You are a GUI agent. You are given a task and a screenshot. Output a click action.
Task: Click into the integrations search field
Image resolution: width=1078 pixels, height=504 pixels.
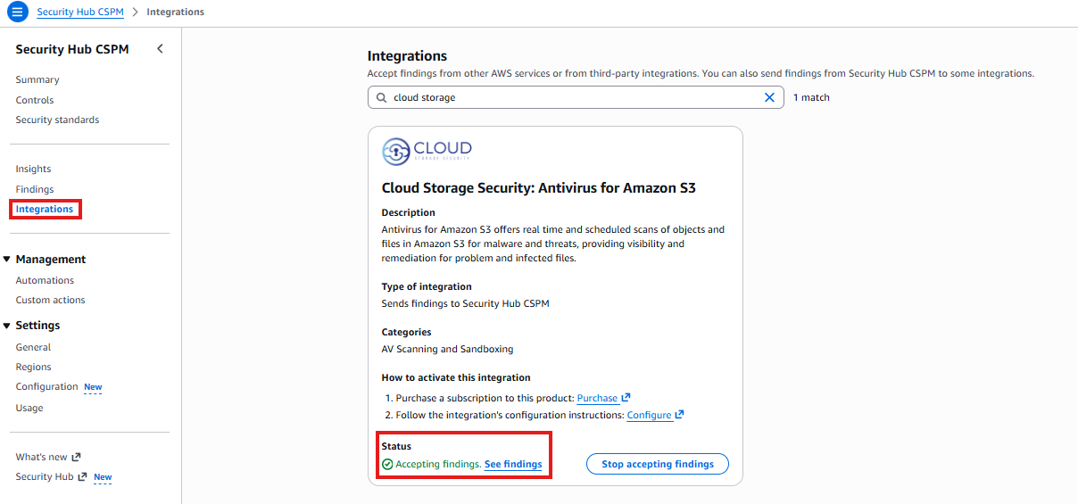coord(571,97)
